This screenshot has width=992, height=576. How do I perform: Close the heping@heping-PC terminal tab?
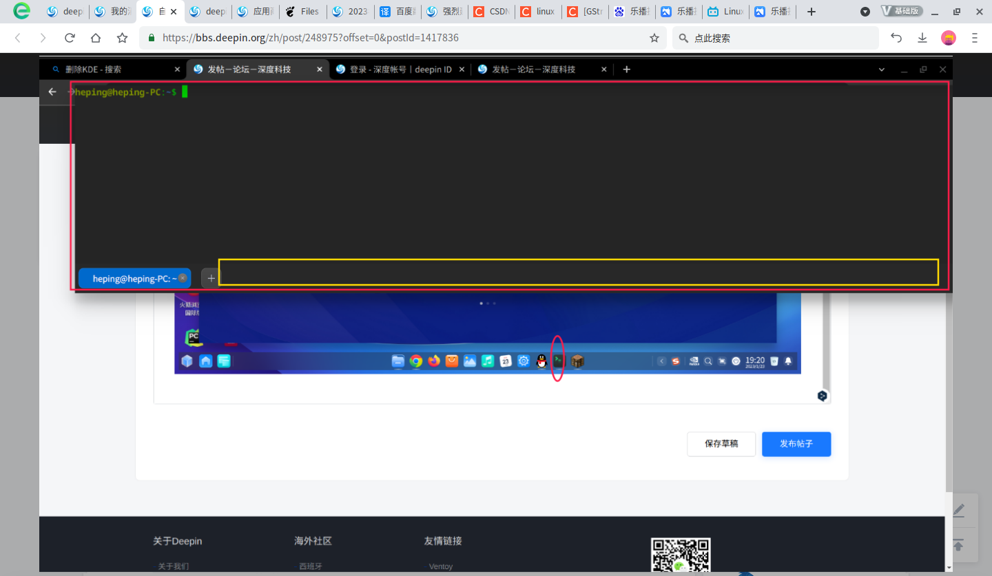tap(183, 278)
